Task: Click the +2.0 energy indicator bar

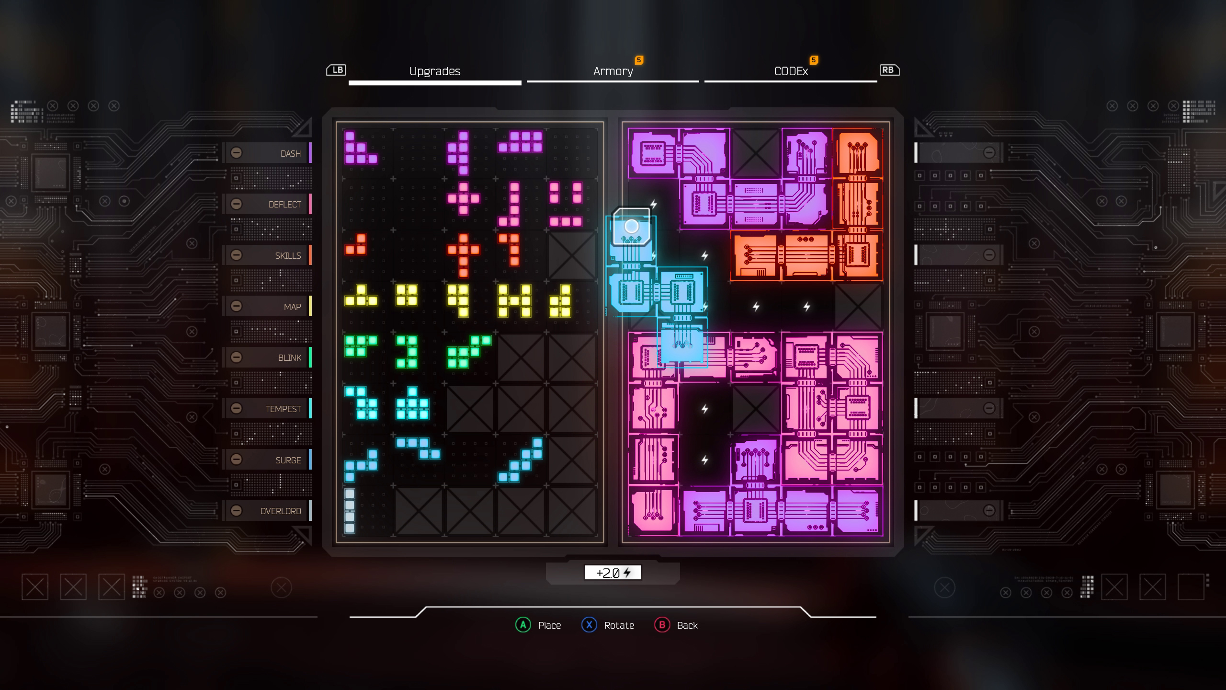Action: [x=612, y=573]
